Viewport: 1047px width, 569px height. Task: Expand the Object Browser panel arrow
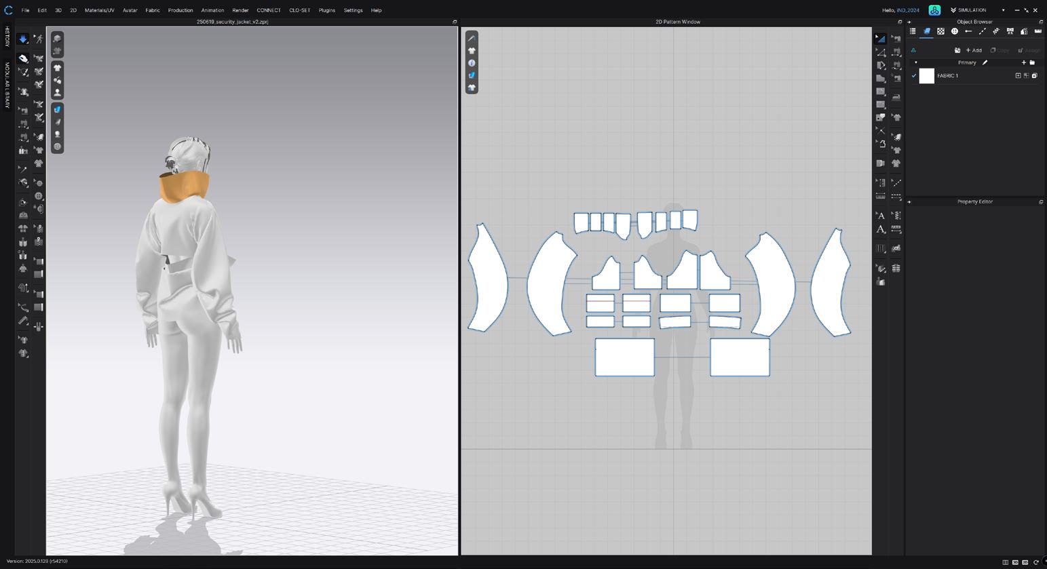(x=909, y=22)
